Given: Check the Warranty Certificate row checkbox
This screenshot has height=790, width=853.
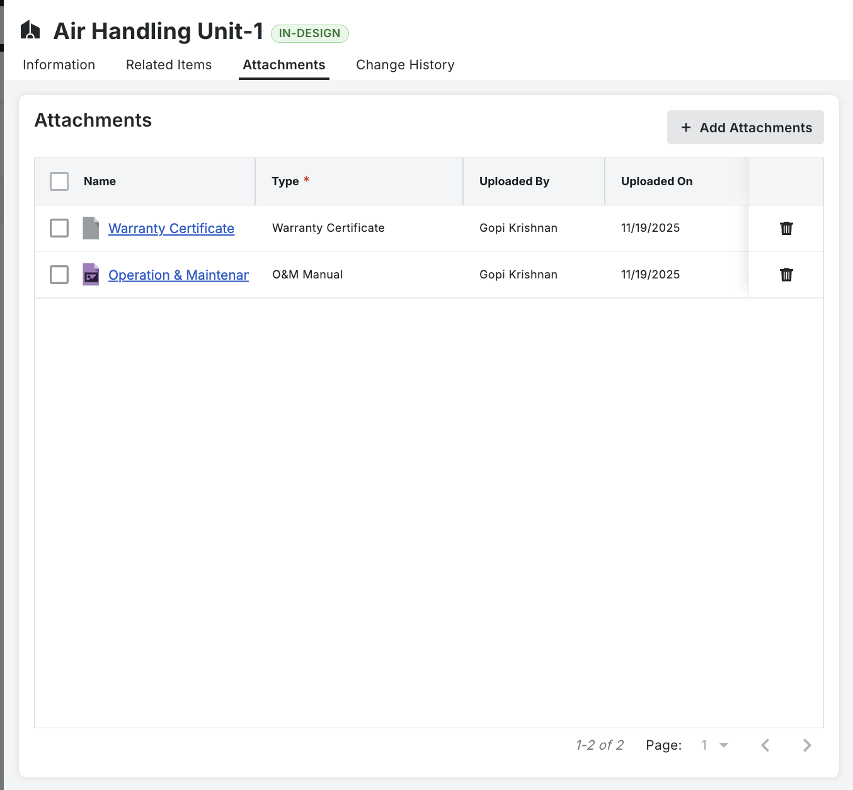Looking at the screenshot, I should 59,228.
